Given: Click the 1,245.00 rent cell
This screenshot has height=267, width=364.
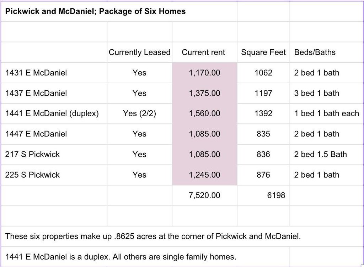Looking at the screenshot, I should click(x=204, y=175).
